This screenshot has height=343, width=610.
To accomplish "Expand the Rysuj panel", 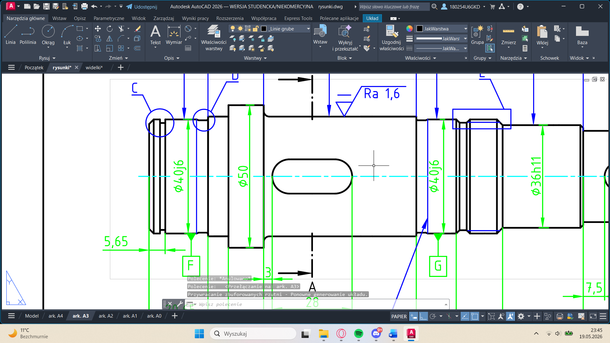I will tap(47, 58).
